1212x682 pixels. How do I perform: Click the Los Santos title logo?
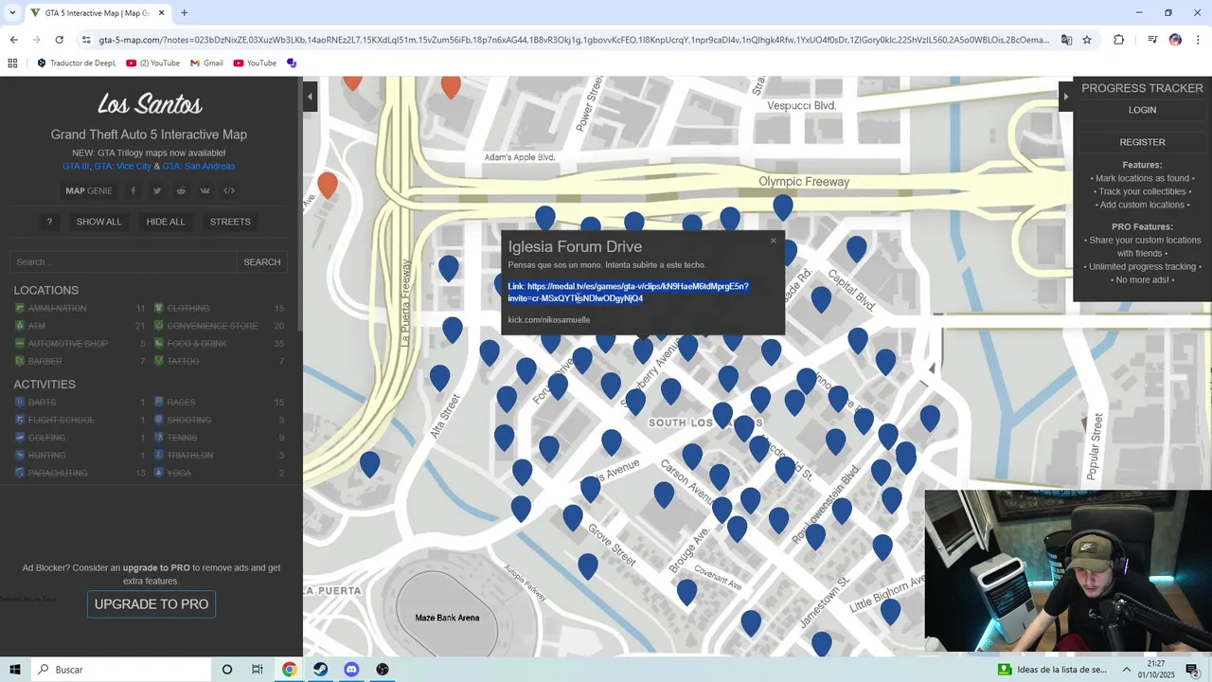click(150, 103)
